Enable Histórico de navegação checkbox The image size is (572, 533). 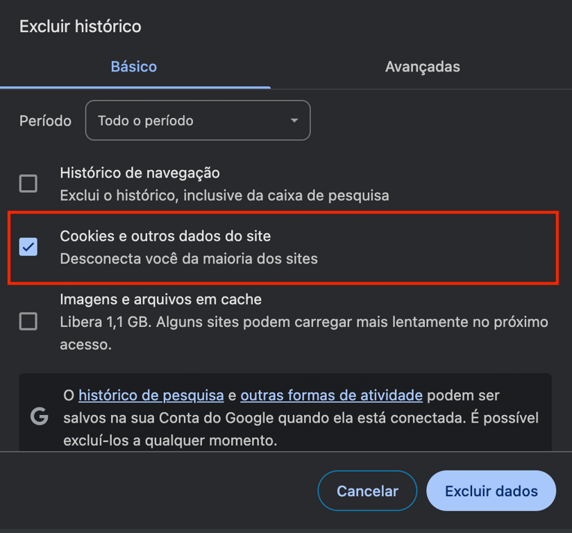click(x=28, y=183)
